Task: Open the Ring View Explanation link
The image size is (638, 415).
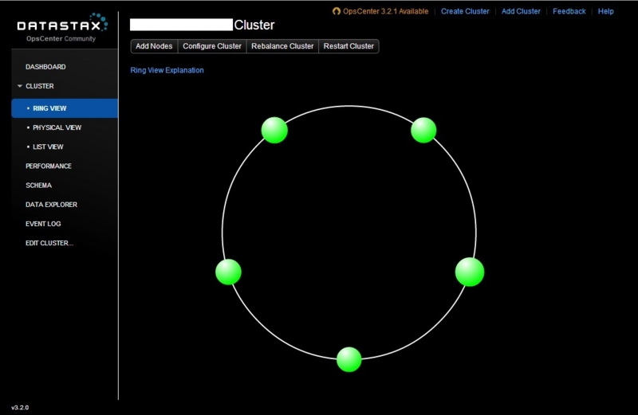Action: (167, 70)
